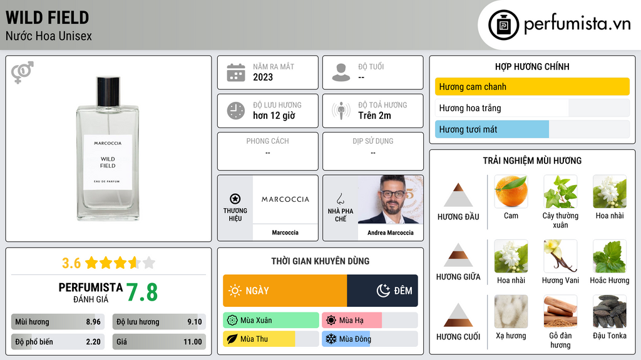
Task: Click the 3.6 star rating row
Action: pos(108,263)
